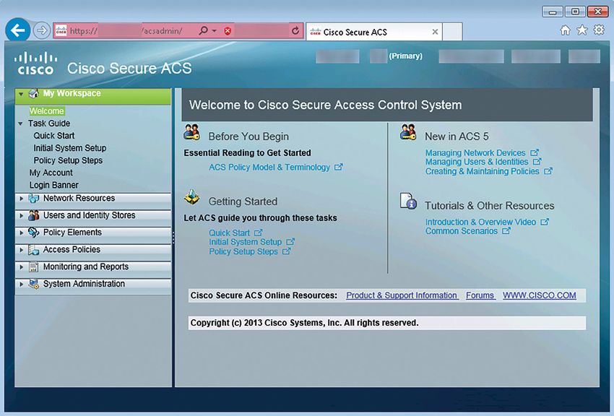This screenshot has height=416, width=614.
Task: Click external link icon beside Common Scenarios
Action: click(506, 230)
